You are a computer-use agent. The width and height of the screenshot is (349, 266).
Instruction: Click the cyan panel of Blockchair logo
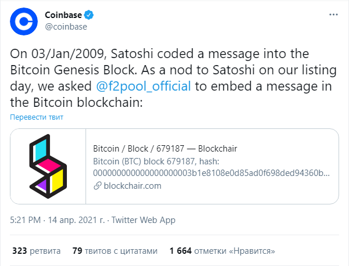[41, 149]
